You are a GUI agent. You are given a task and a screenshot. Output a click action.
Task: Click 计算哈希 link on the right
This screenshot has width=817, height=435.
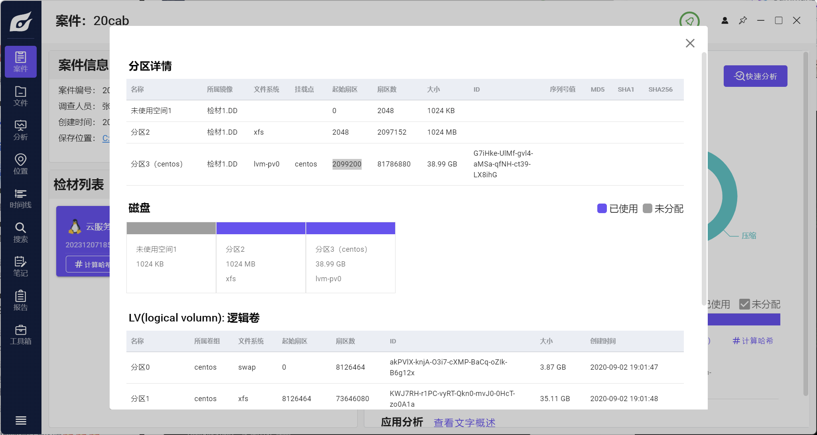pos(753,341)
